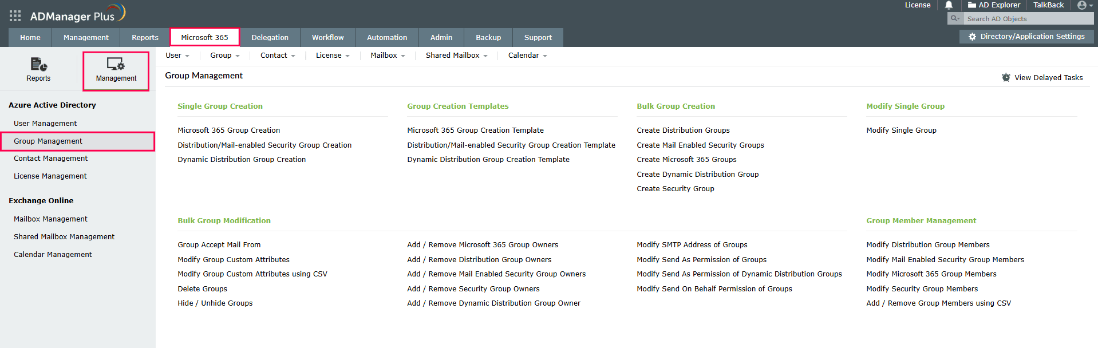
Task: Switch to the Home tab
Action: click(x=30, y=38)
